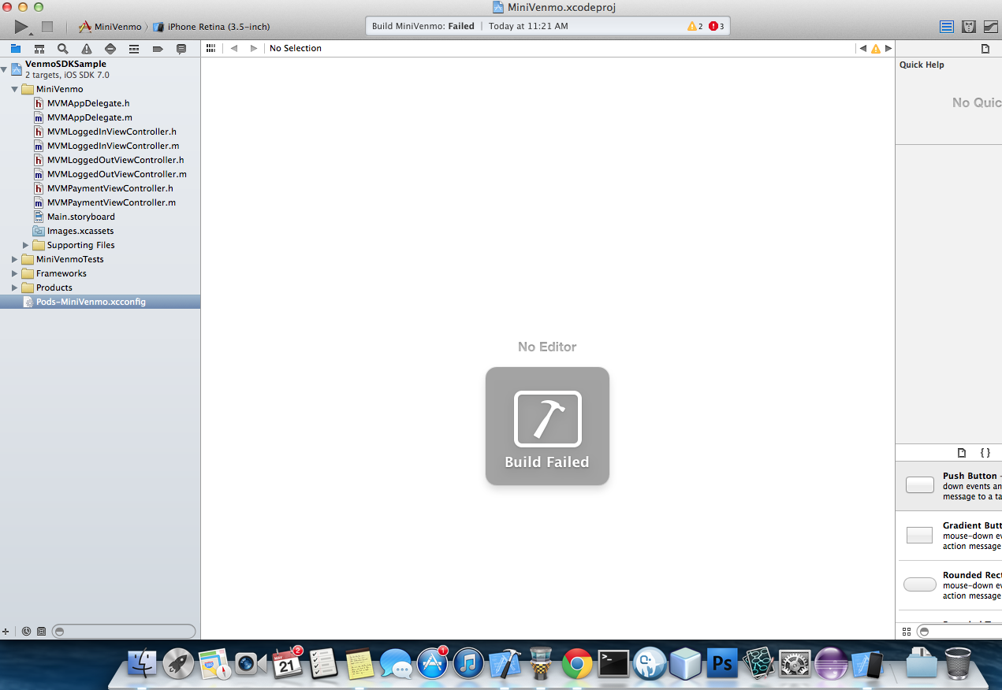This screenshot has width=1002, height=690.
Task: Select Push Button in object library
Action: pyautogui.click(x=949, y=486)
